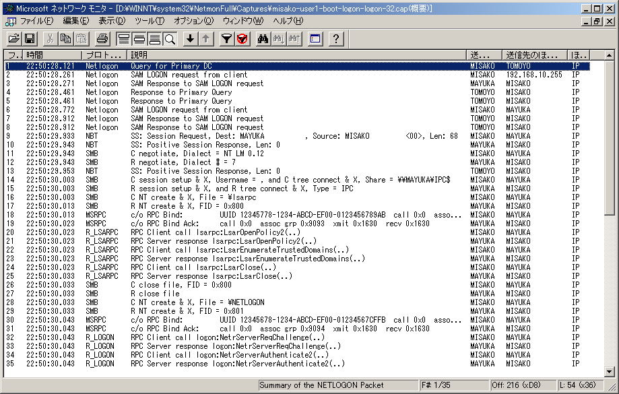Click the vertical scrollbar thumb
This screenshot has height=394, width=619.
[609, 137]
